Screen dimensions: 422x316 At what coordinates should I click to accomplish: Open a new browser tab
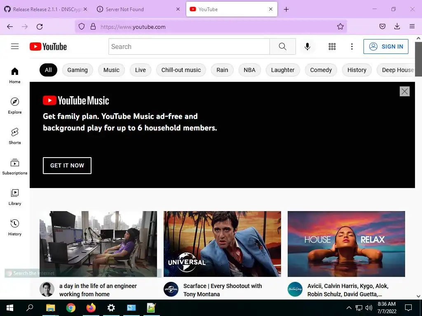(286, 9)
